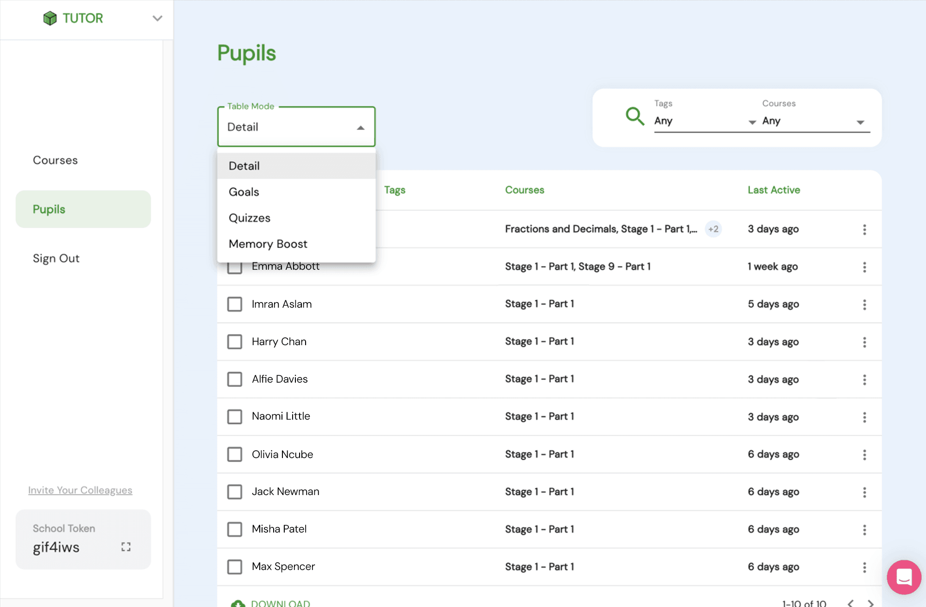Check the box for Misha Patel
926x607 pixels.
click(x=235, y=529)
